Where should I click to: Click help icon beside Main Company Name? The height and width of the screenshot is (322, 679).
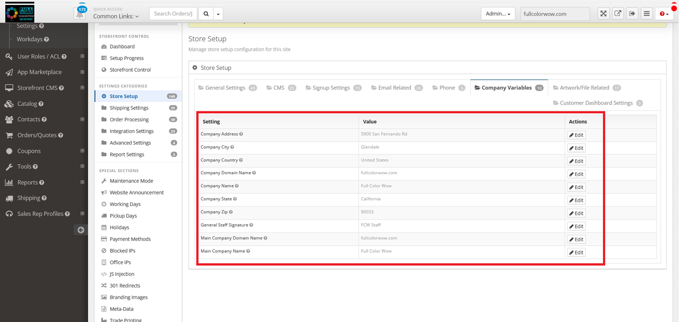click(248, 251)
